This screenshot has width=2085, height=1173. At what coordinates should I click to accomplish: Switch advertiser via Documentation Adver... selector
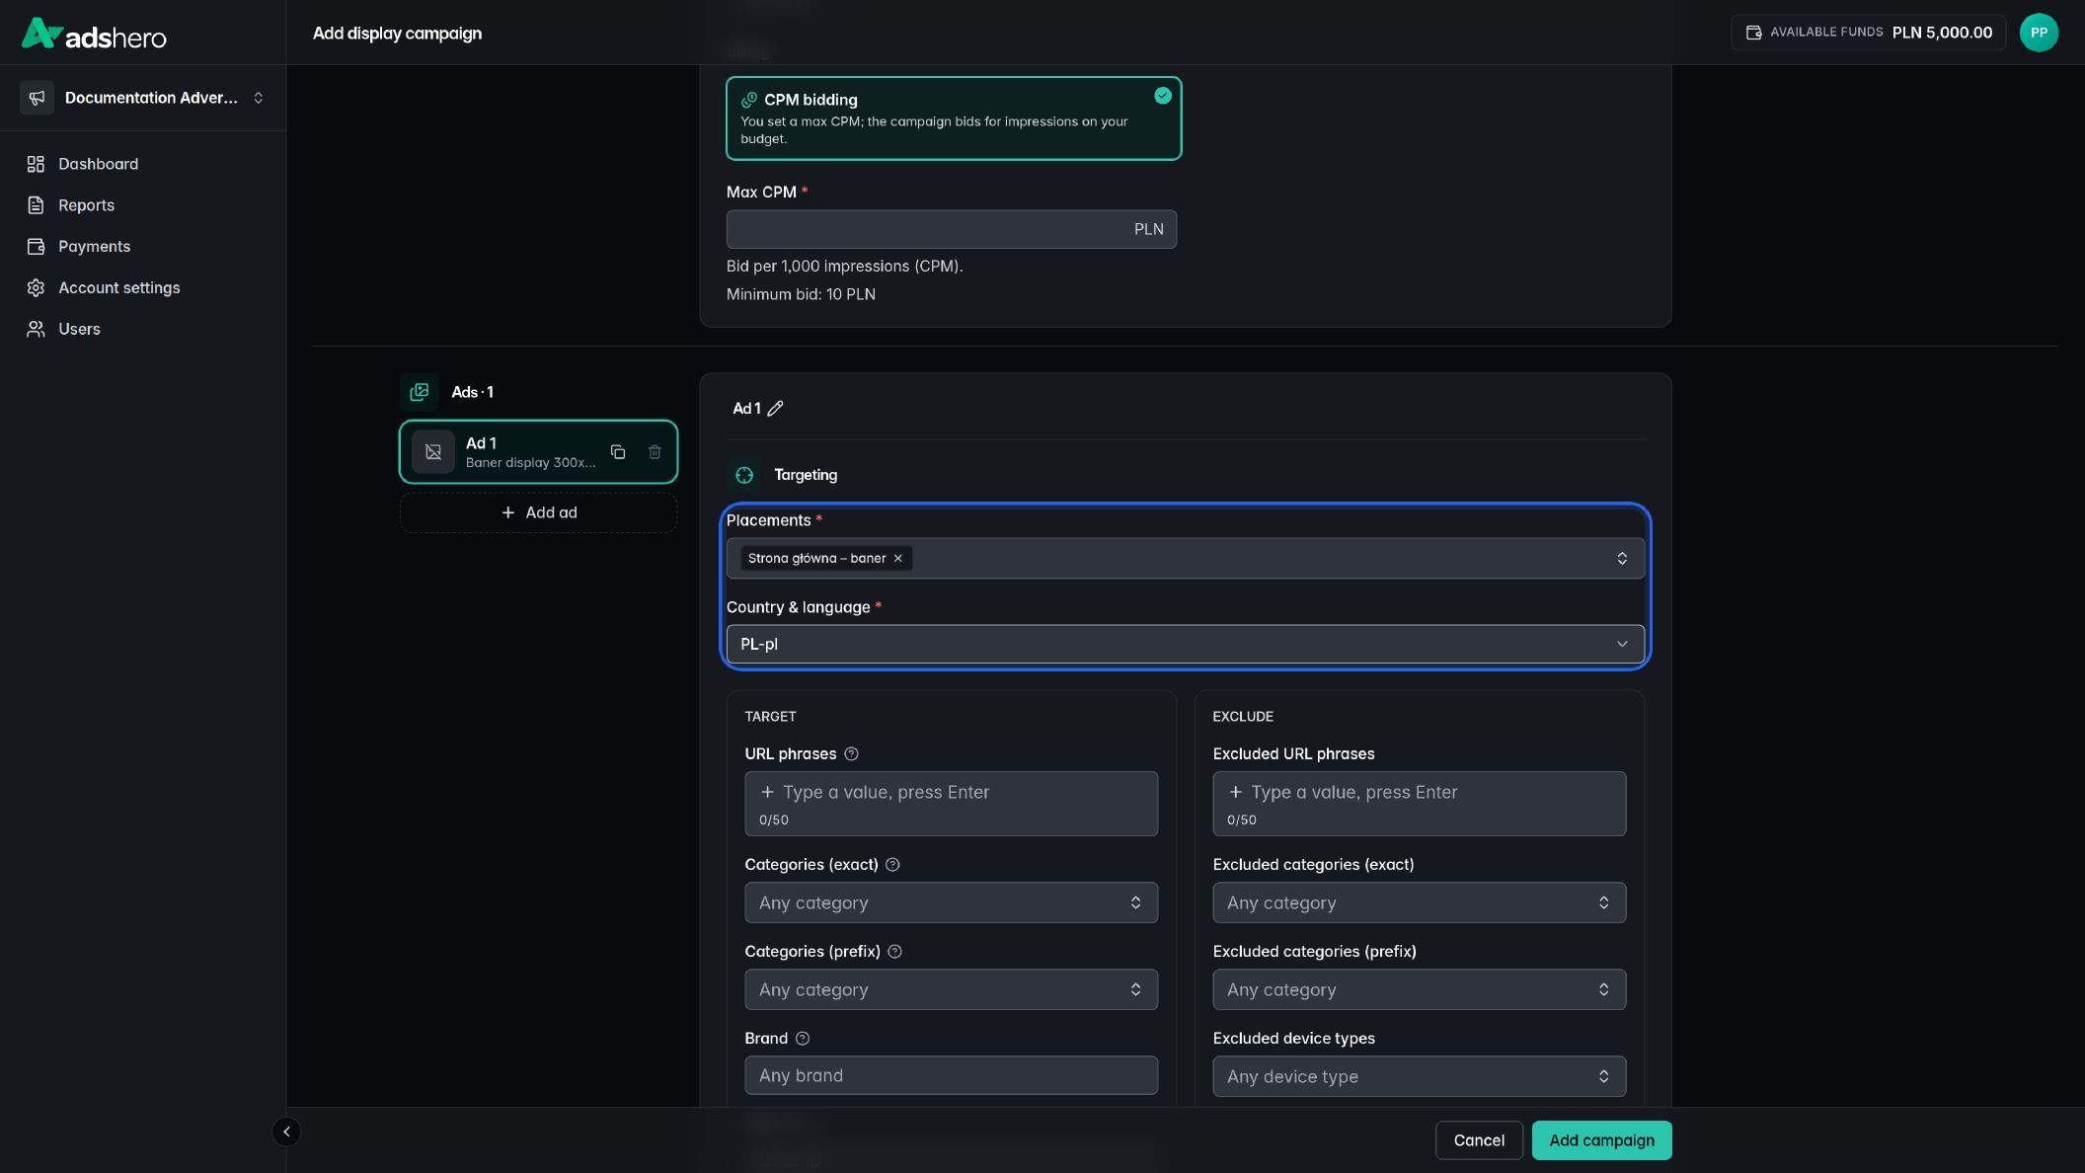click(x=143, y=98)
